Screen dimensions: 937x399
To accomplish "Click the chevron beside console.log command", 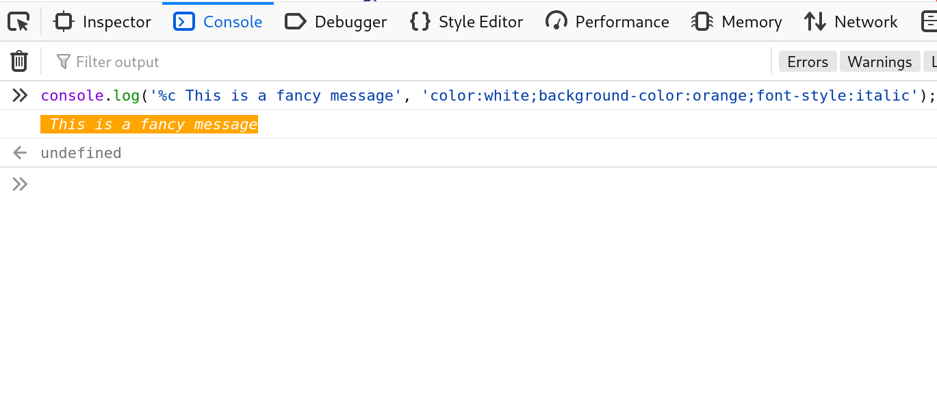I will (20, 95).
